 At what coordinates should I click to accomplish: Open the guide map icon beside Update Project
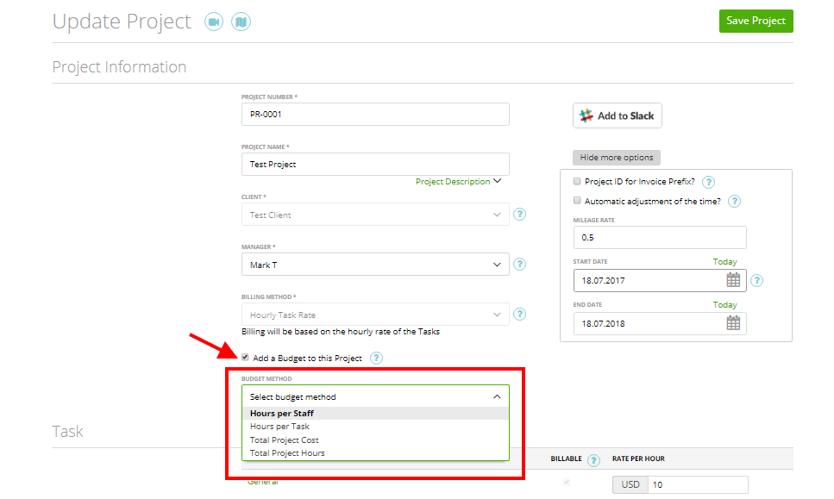tap(241, 22)
